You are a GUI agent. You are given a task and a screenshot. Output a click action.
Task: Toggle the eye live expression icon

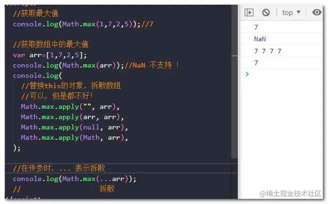click(x=317, y=13)
